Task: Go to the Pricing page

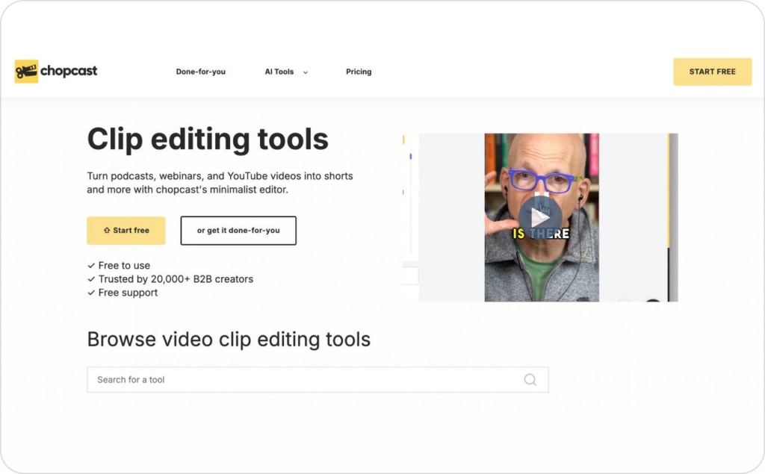Action: coord(359,72)
